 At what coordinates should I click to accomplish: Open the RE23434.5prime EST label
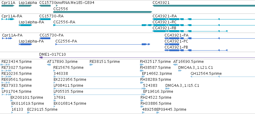[16, 62]
